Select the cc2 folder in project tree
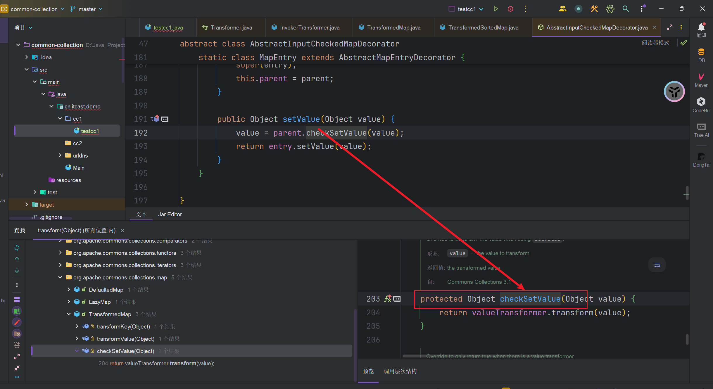This screenshot has height=389, width=713. tap(77, 143)
